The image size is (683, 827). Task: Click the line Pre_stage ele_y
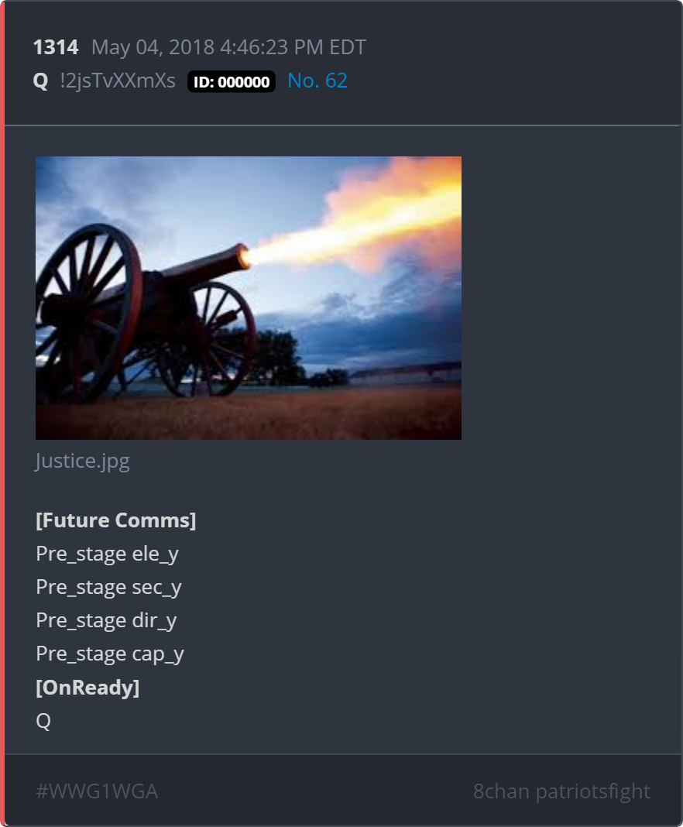point(107,554)
